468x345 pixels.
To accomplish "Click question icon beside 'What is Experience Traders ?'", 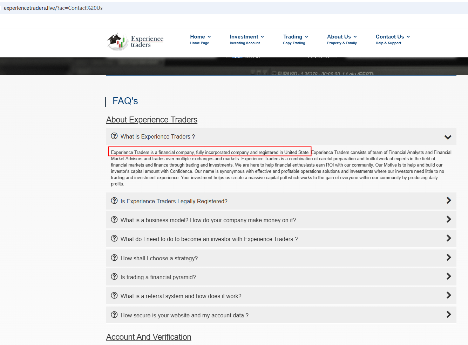I will [114, 136].
